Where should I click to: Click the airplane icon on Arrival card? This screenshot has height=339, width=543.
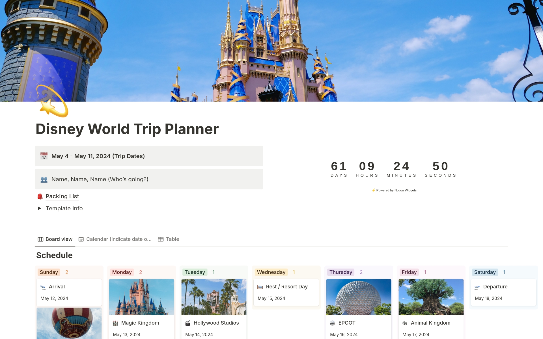[43, 287]
